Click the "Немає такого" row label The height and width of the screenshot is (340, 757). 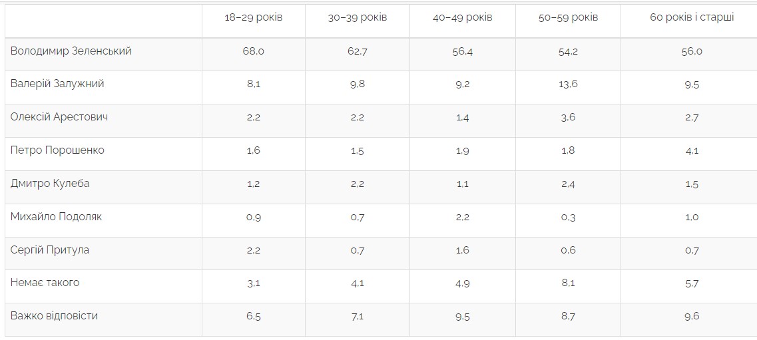(45, 283)
